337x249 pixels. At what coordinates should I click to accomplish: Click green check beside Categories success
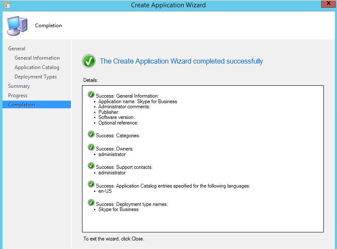click(x=91, y=134)
